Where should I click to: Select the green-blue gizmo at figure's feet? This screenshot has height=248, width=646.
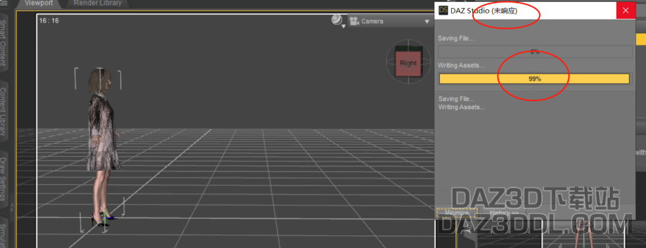105,217
